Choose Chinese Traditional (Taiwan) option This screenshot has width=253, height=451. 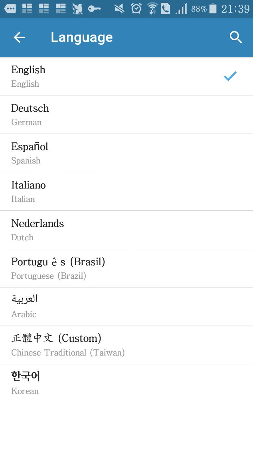click(x=105, y=345)
